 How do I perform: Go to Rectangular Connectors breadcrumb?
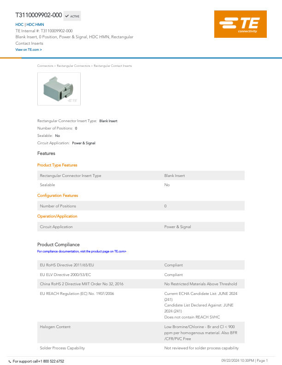73,66
